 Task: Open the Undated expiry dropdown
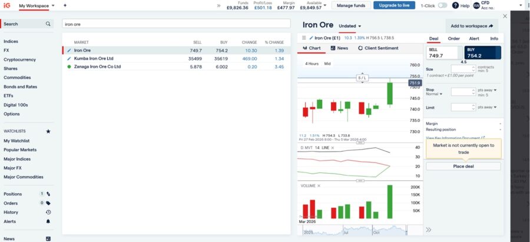[350, 26]
